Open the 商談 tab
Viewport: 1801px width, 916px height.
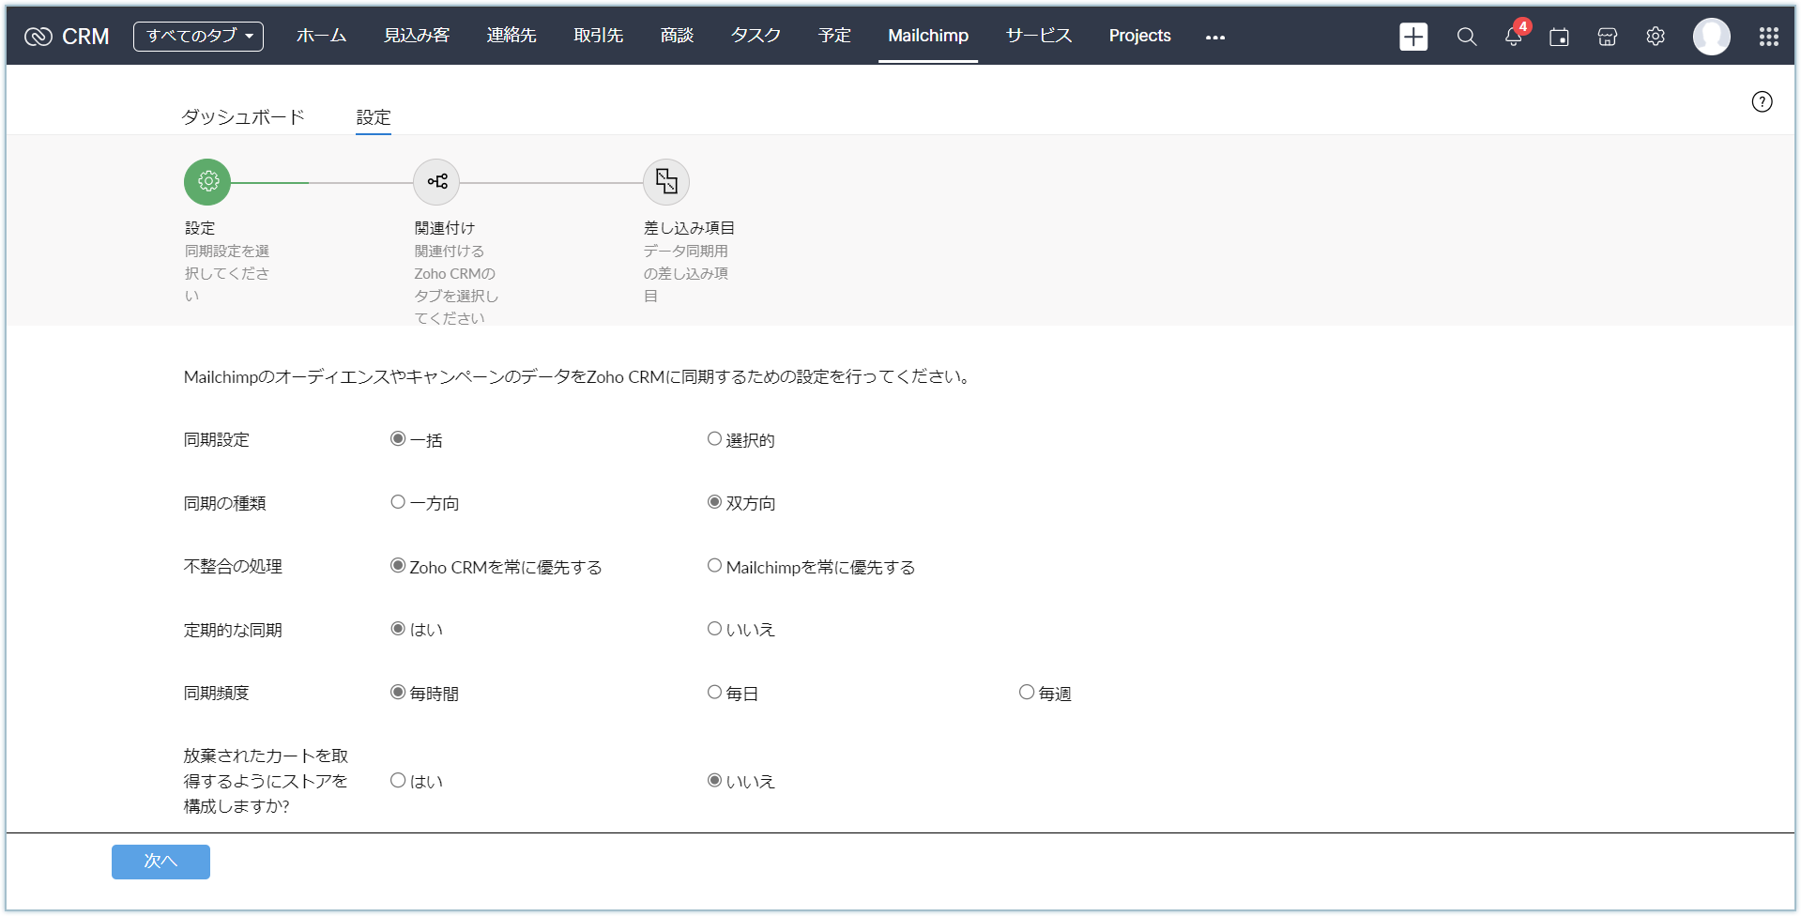click(x=677, y=36)
